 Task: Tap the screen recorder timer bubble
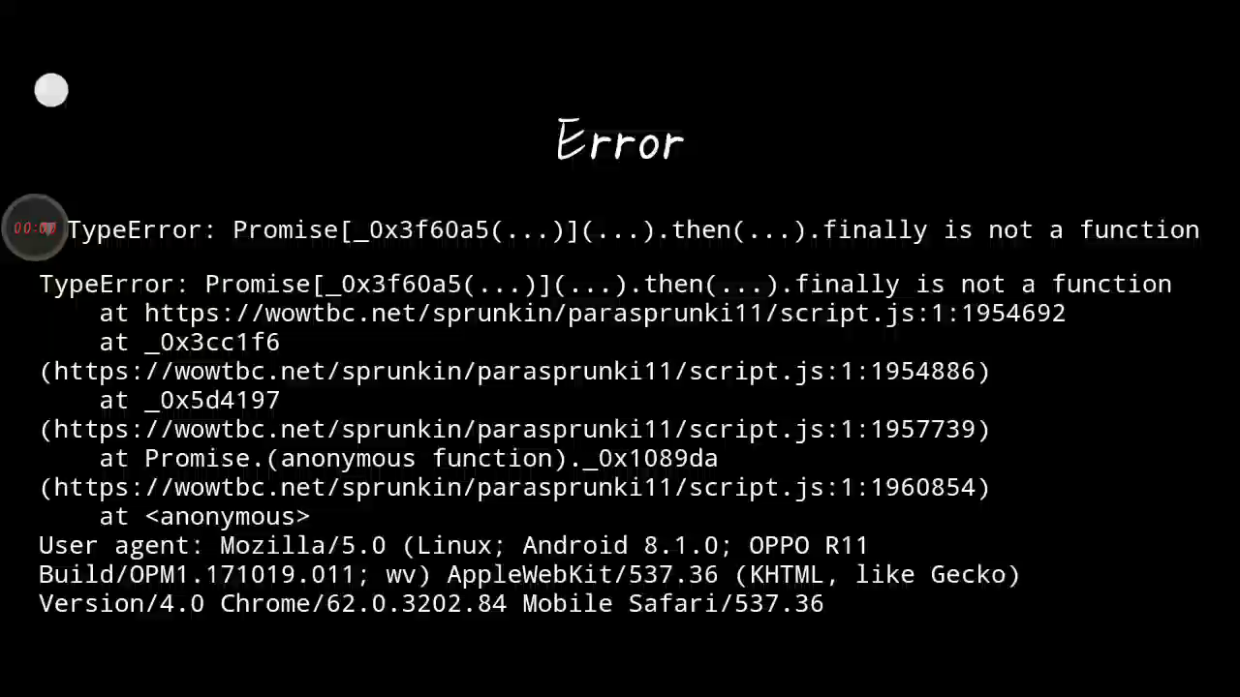point(35,228)
